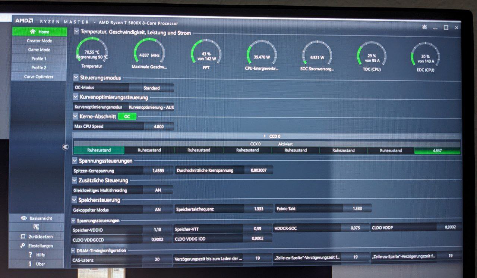
Task: Collapse the Speichersteuerung section
Action: 75,200
